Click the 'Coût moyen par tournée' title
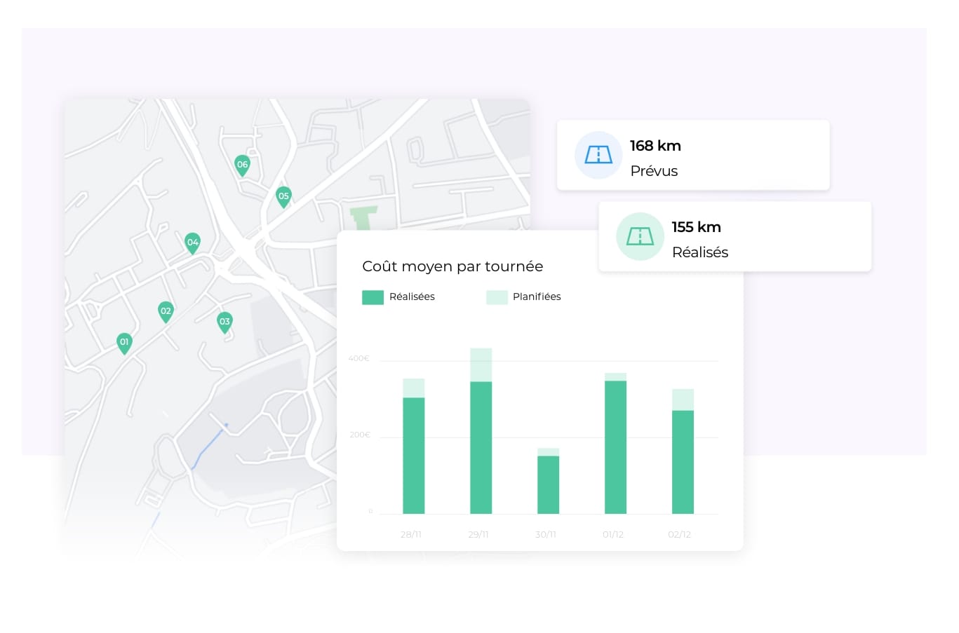 point(452,266)
